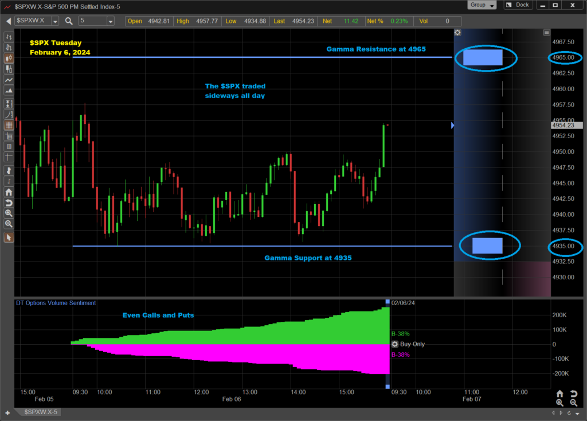The image size is (587, 421).
Task: Zoom out using left toolbar magnifier
Action: point(9,224)
